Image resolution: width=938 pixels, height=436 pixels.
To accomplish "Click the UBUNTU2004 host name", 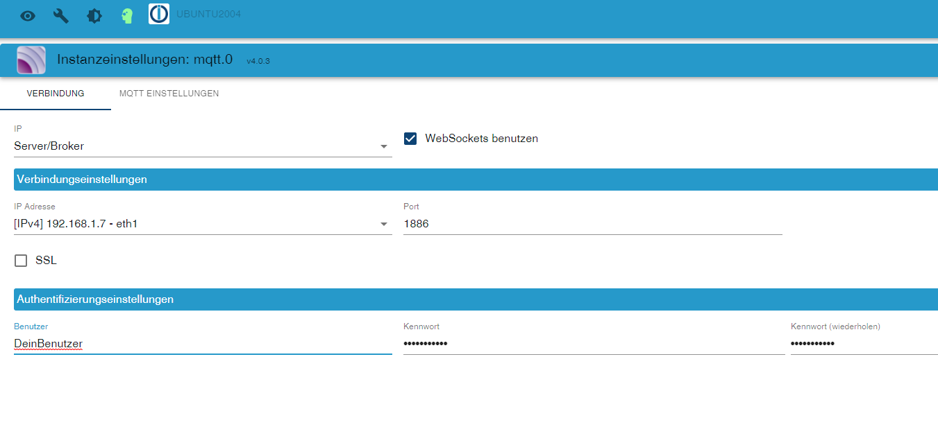I will [208, 14].
